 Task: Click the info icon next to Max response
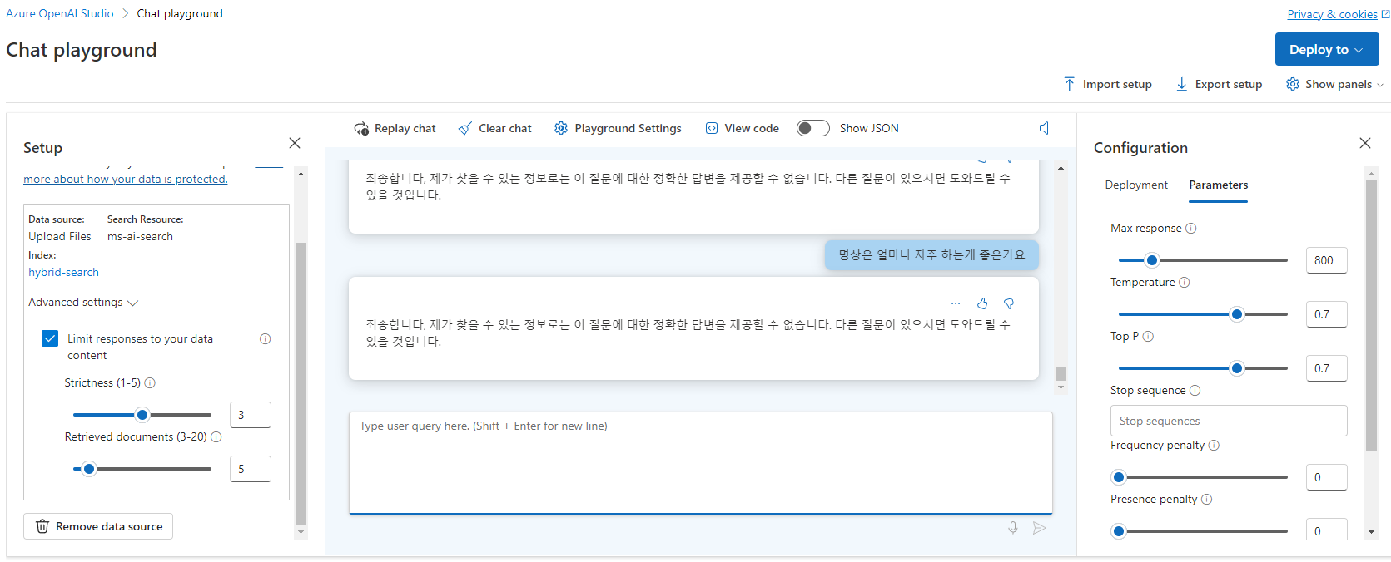pyautogui.click(x=1191, y=228)
